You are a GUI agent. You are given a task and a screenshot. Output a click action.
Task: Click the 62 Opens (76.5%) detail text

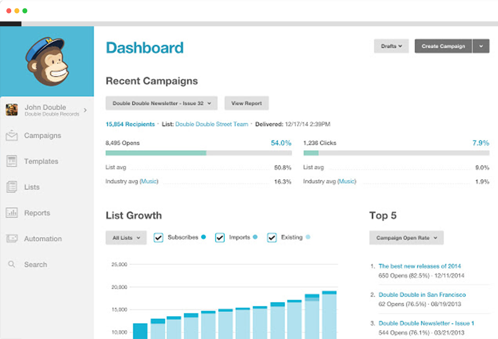[420, 304]
